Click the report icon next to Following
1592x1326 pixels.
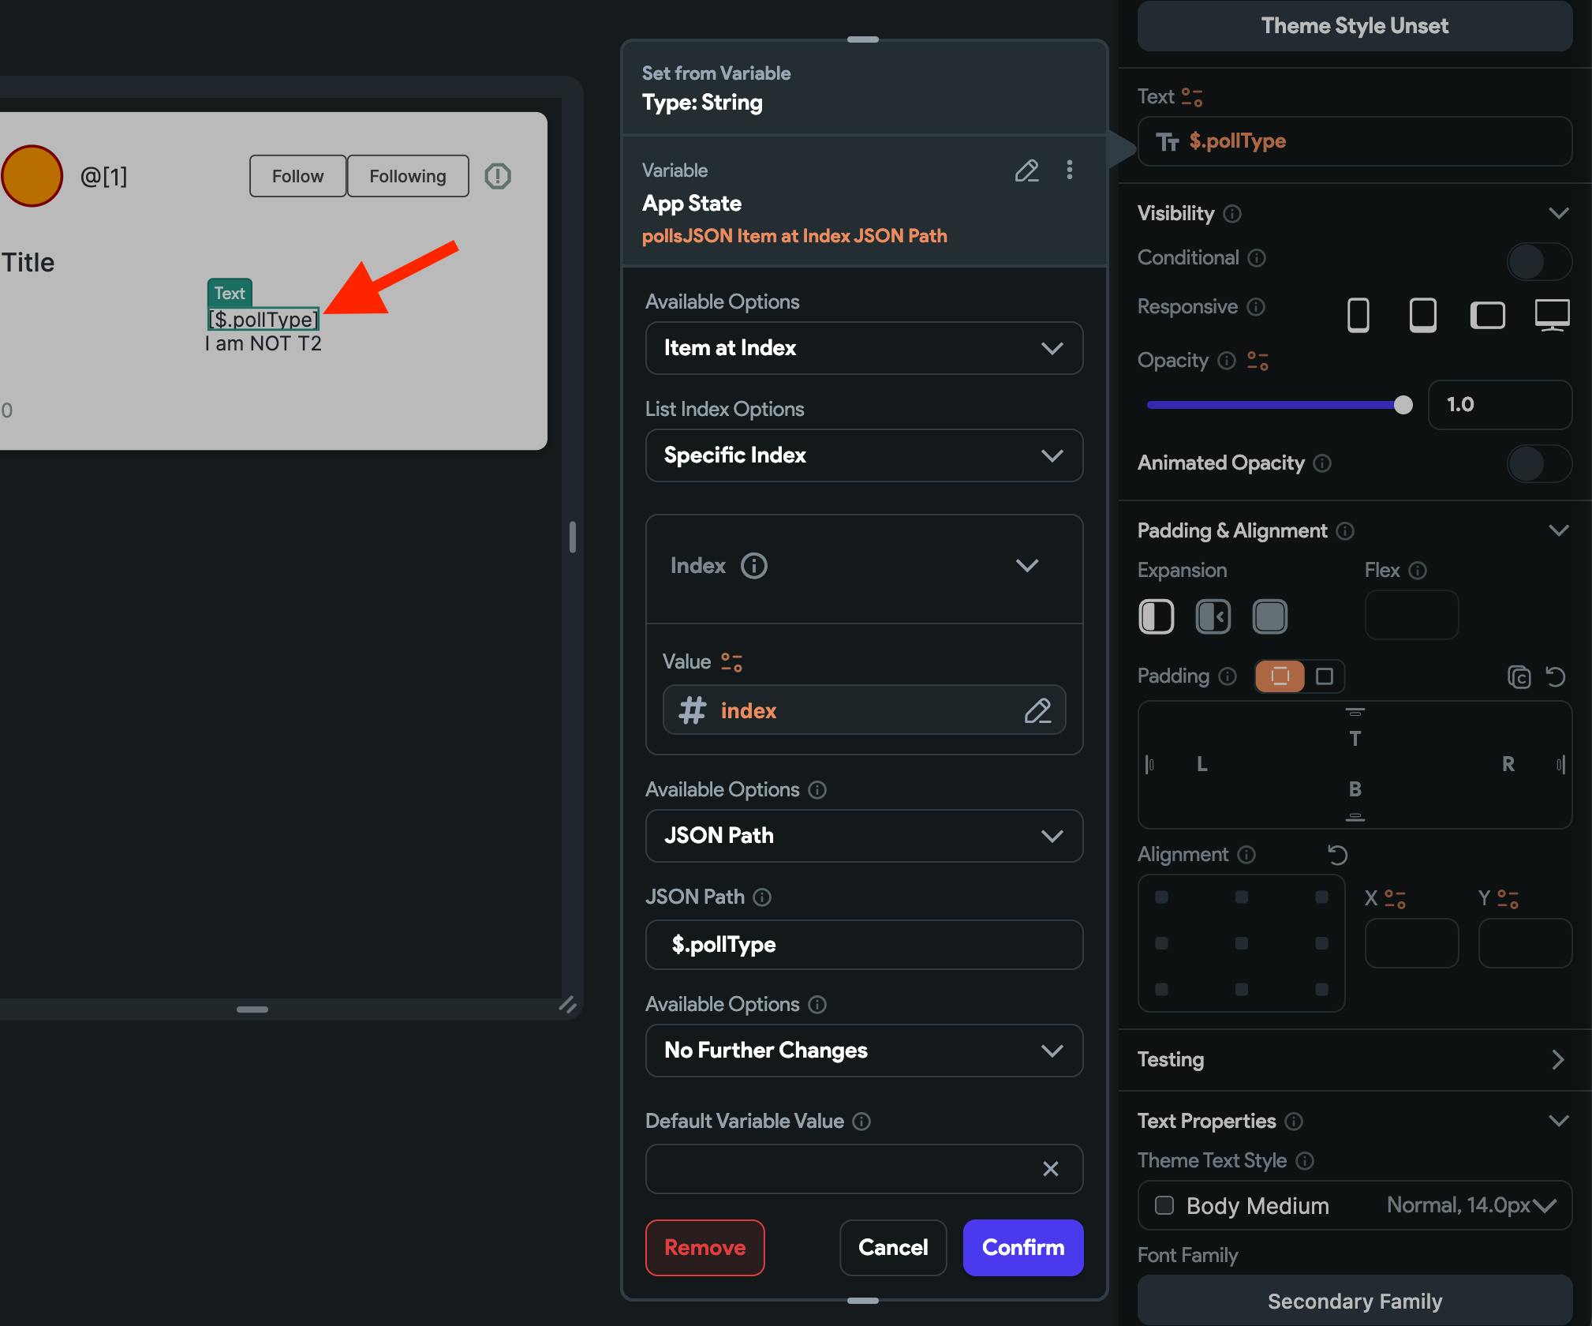click(x=498, y=176)
